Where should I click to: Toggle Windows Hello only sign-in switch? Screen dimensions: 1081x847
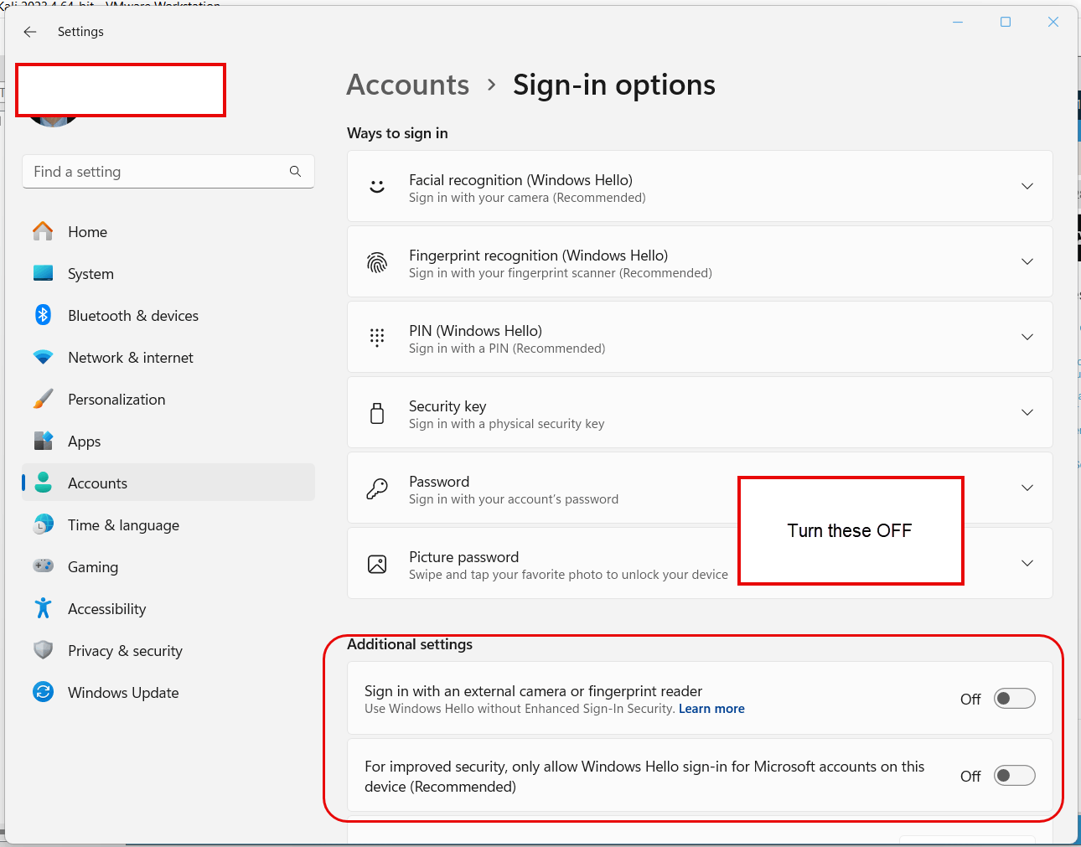click(1014, 776)
